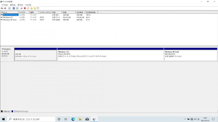Sort by the レイアウト column header
This screenshot has height=122, width=218.
point(24,12)
